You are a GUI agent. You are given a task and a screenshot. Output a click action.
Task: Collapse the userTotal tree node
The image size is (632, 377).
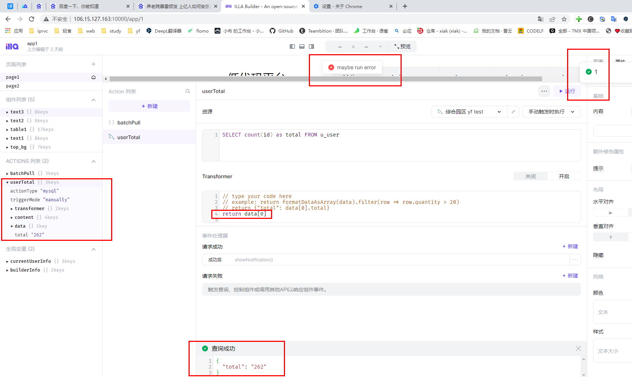7,182
